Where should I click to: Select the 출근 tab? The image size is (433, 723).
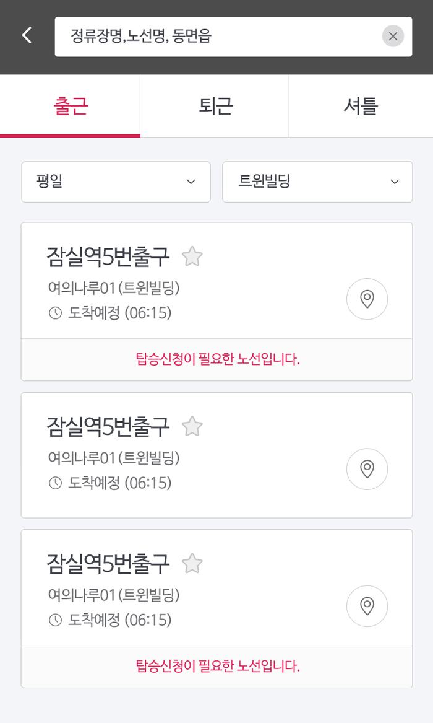(71, 106)
